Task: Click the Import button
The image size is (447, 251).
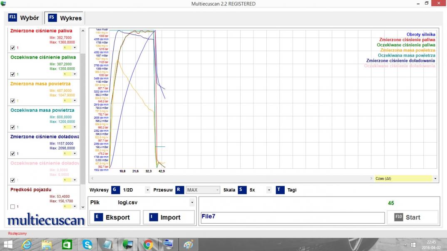Action: pyautogui.click(x=169, y=217)
